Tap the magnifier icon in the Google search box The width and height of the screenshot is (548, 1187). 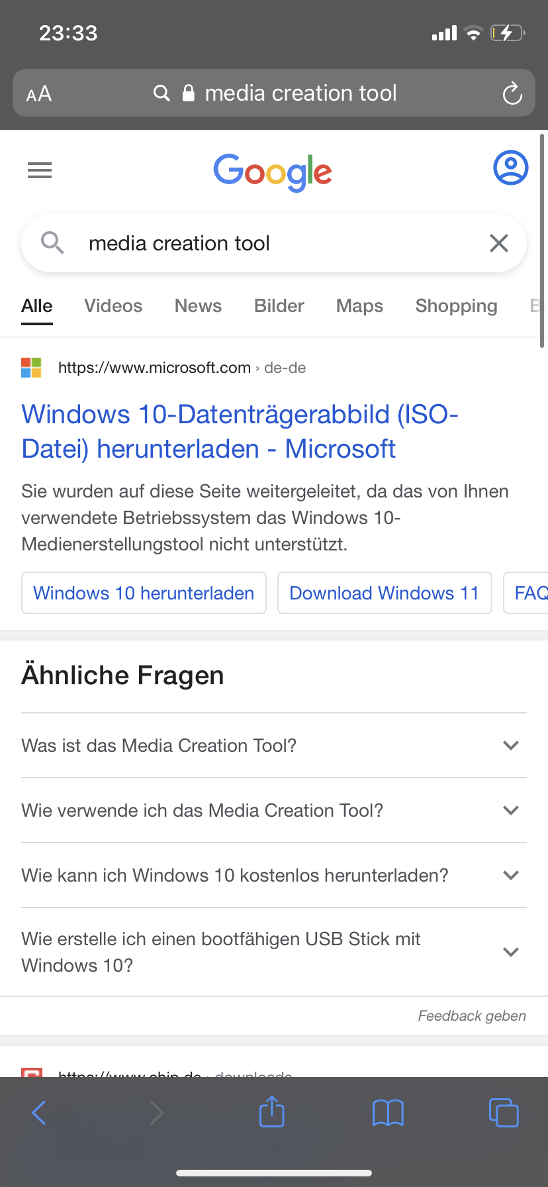[52, 243]
